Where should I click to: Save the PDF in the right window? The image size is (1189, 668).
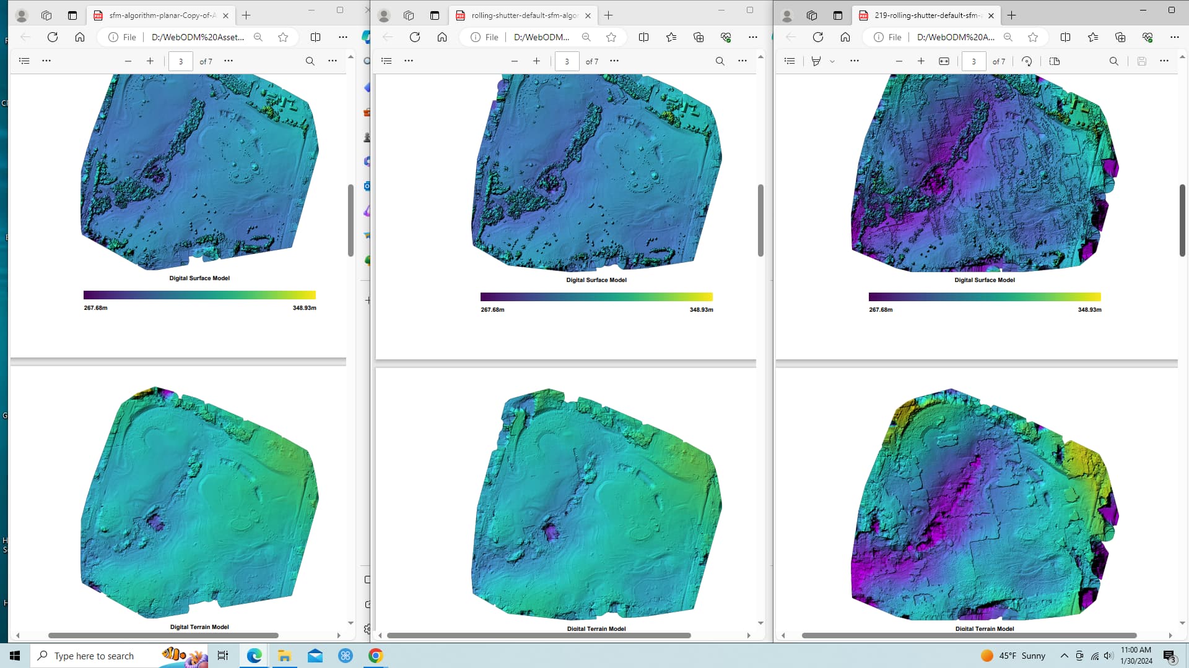(x=1141, y=61)
